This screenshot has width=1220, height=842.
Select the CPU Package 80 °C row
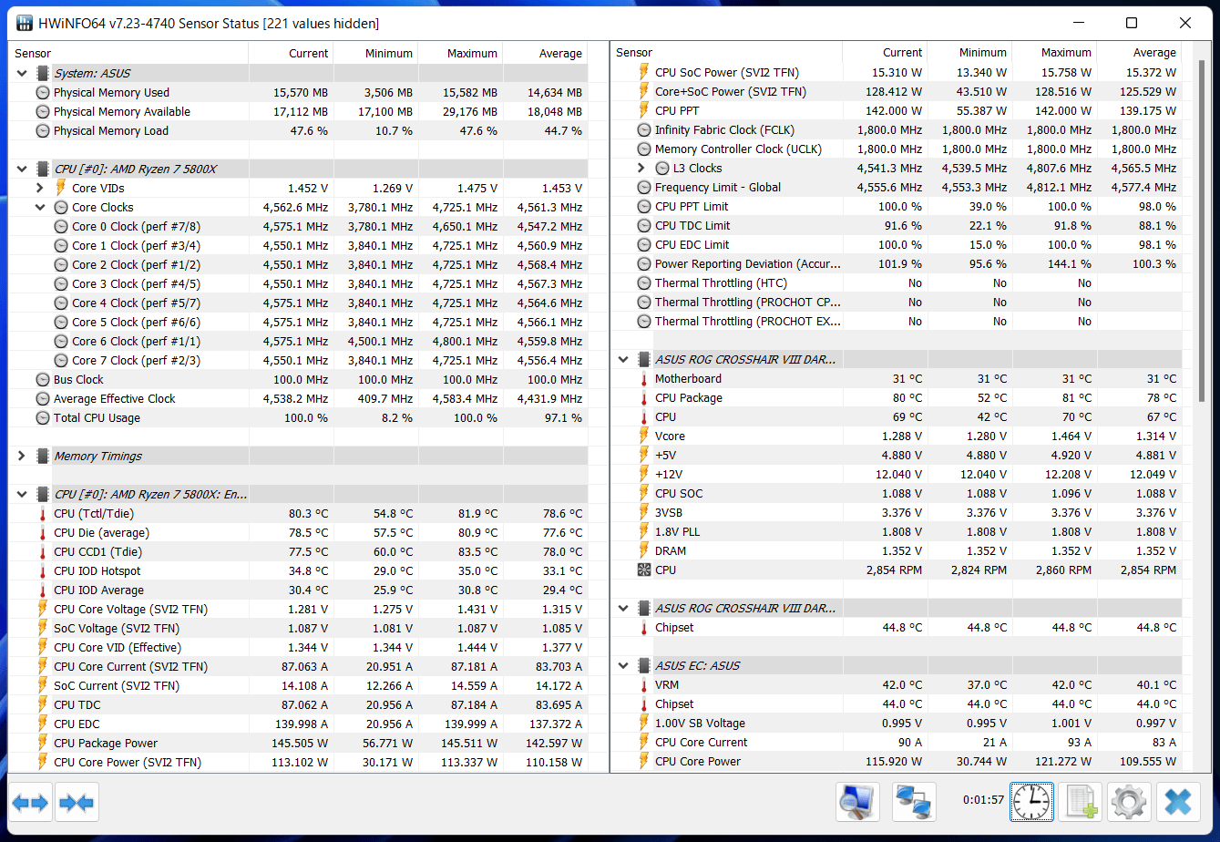pyautogui.click(x=897, y=398)
